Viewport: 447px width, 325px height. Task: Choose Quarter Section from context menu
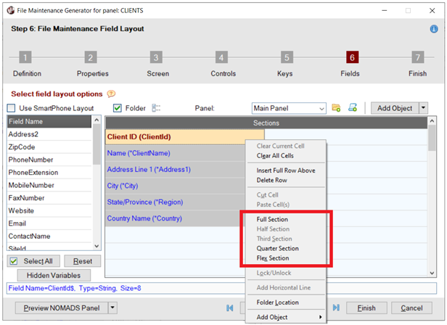point(277,248)
